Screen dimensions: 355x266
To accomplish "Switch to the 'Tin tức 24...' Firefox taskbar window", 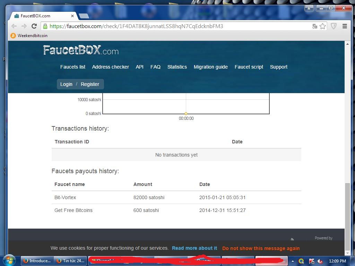I will coord(71,261).
